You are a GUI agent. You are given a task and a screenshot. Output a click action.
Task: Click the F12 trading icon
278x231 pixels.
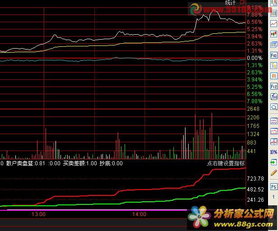tap(273, 86)
